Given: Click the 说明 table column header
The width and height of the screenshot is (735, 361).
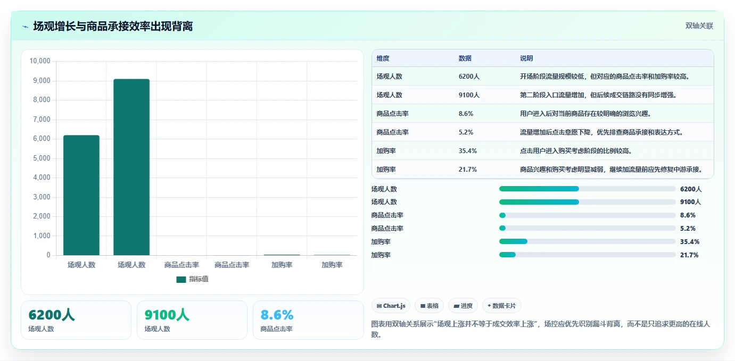Looking at the screenshot, I should pos(526,58).
